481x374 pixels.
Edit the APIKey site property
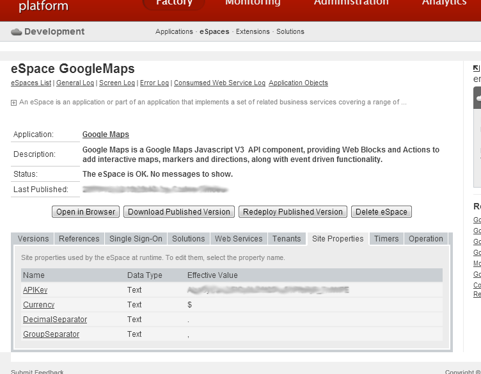coord(35,290)
